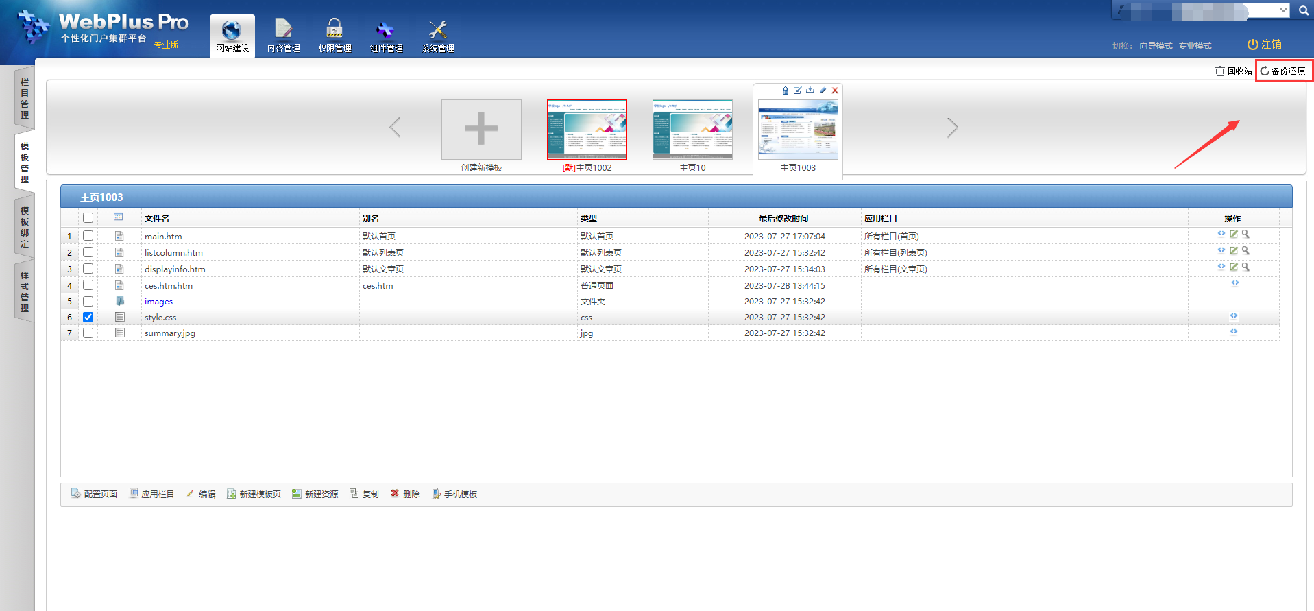This screenshot has width=1314, height=611.
Task: Click the 备份还原 button
Action: tap(1283, 71)
